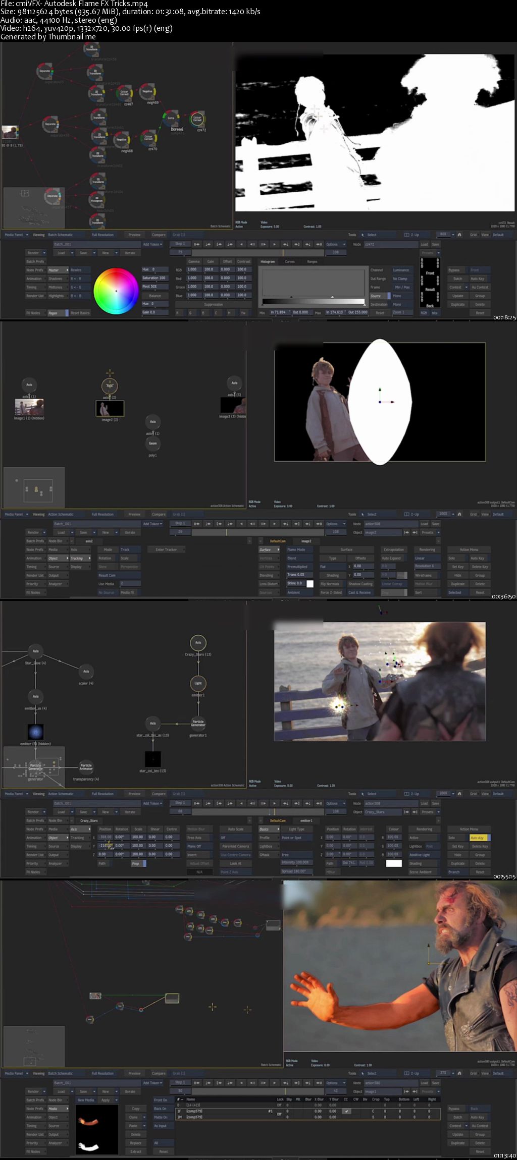
Task: Open the Surface menu in the 00:36:50 frame
Action: (x=269, y=549)
